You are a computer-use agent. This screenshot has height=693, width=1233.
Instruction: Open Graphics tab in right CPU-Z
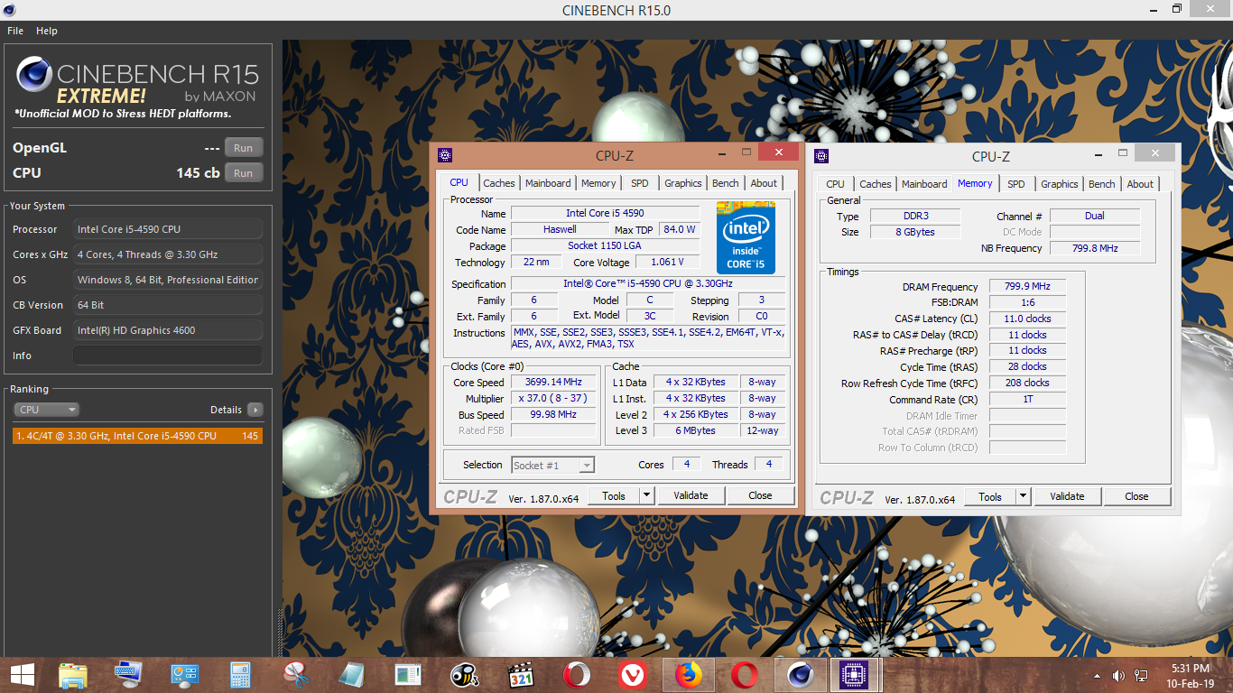pos(1060,184)
